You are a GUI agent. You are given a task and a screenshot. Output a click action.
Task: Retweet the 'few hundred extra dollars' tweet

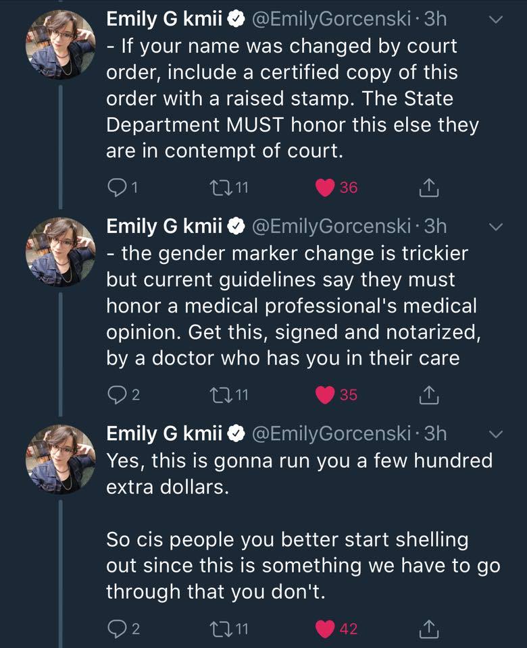pos(222,629)
